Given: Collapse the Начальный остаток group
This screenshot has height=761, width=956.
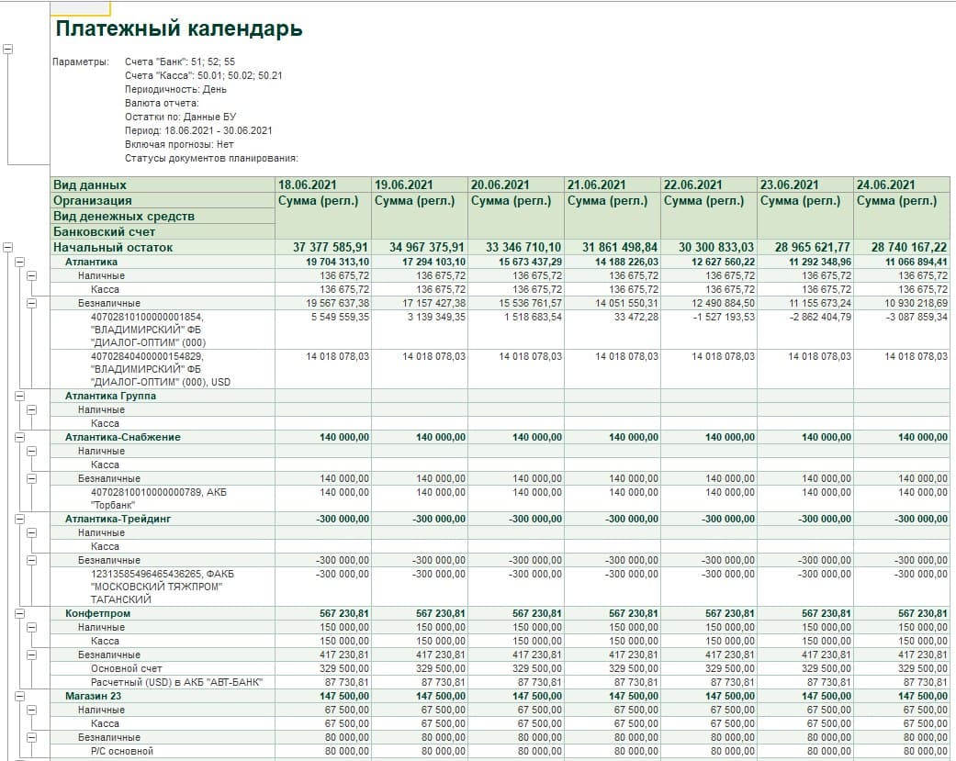Looking at the screenshot, I should tap(8, 248).
